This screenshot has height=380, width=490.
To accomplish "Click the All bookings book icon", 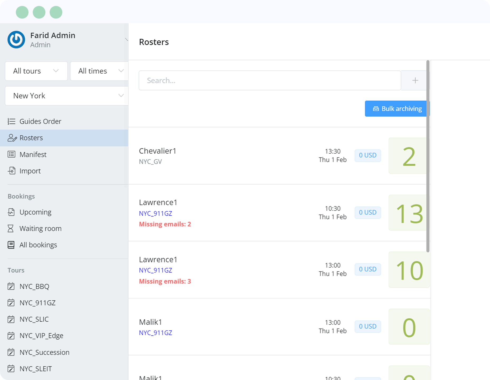I will pyautogui.click(x=11, y=245).
